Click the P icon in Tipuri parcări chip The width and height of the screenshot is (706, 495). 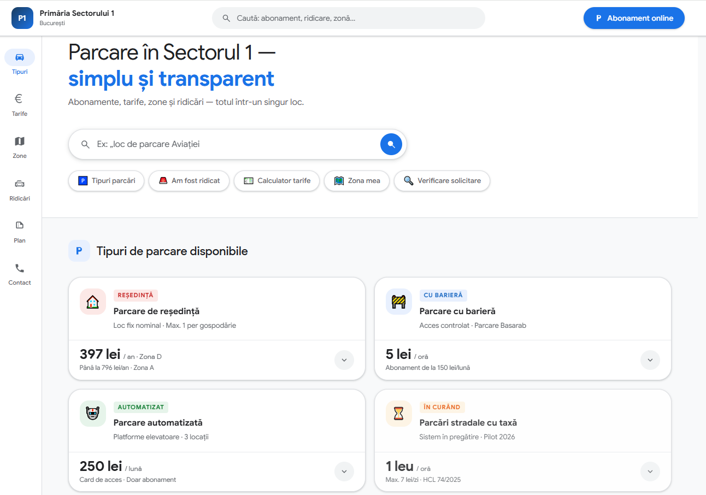pyautogui.click(x=83, y=181)
